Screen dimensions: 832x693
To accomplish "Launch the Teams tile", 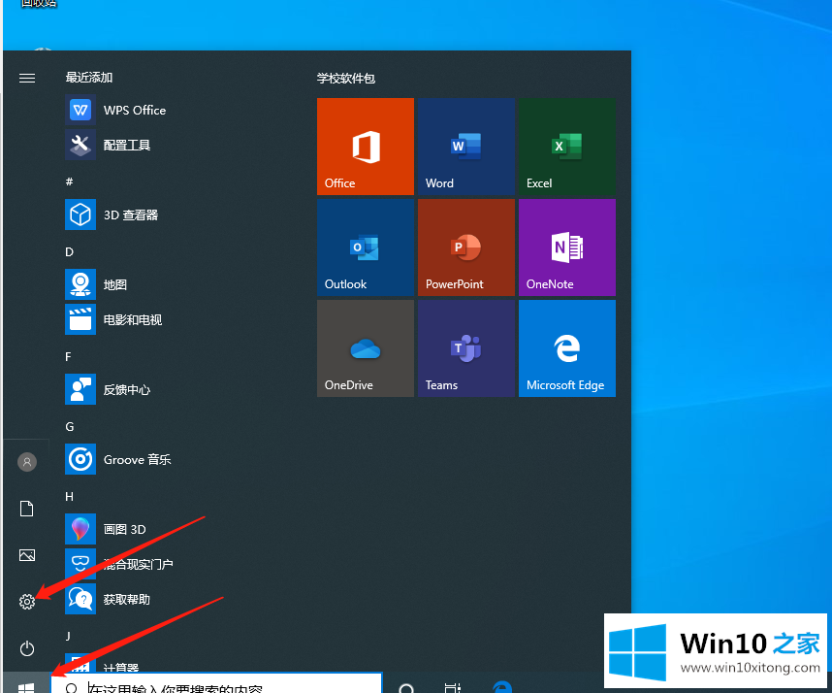I will 466,348.
